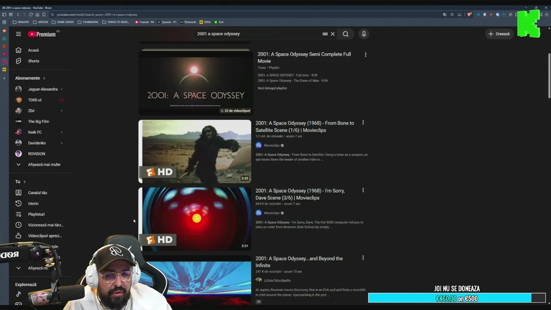Click the browser home button
Viewport: 551px width, 310px height.
37,15
